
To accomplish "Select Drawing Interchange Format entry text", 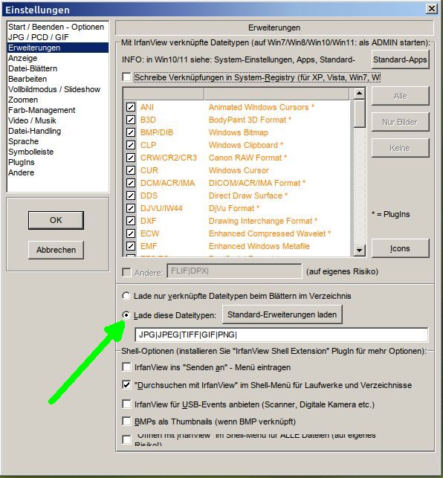I will coord(263,221).
